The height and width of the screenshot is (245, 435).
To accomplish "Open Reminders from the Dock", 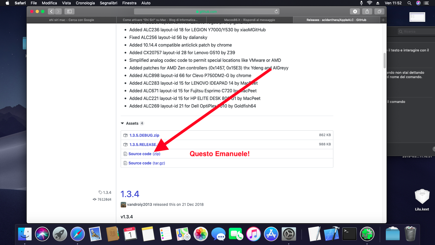I will point(166,234).
